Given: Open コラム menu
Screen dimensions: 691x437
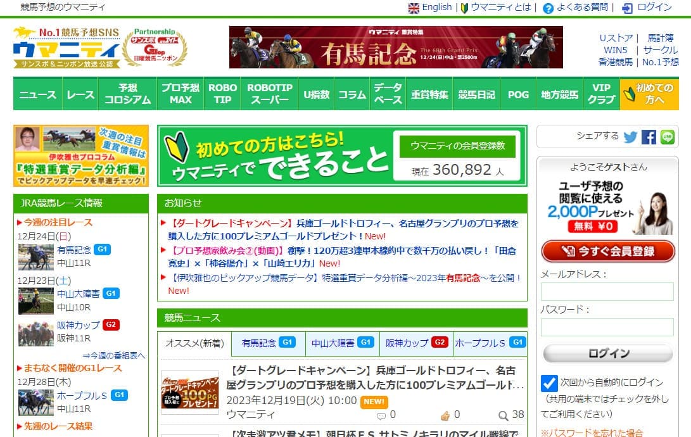Looking at the screenshot, I should (352, 94).
